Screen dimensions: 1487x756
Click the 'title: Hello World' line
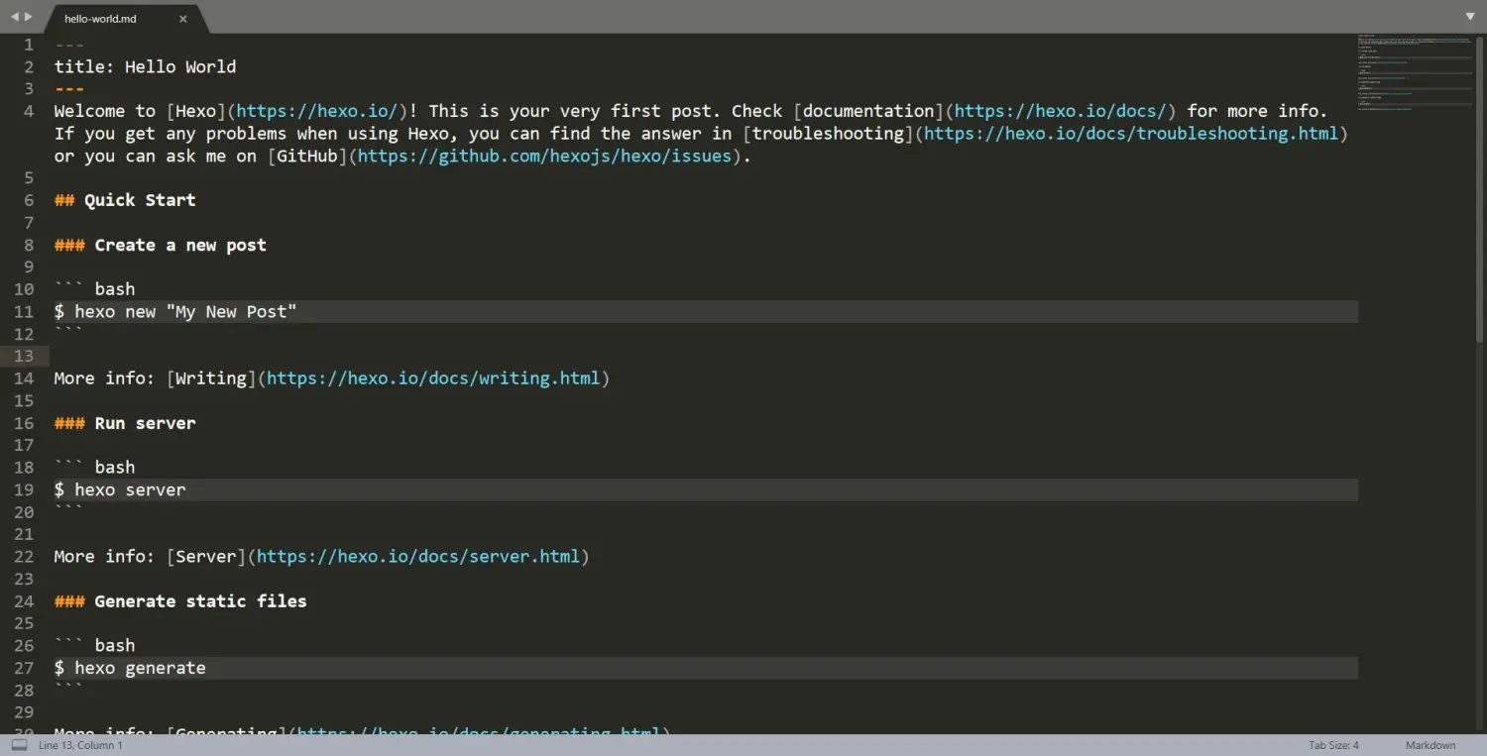click(146, 66)
